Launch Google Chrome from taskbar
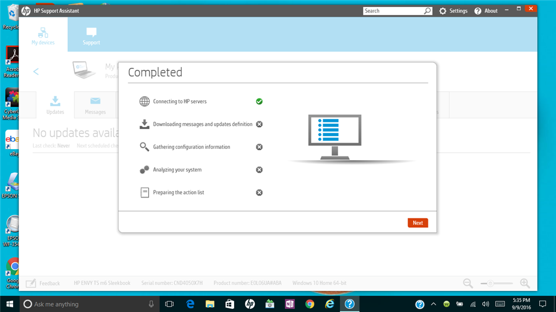556x312 pixels. (309, 304)
